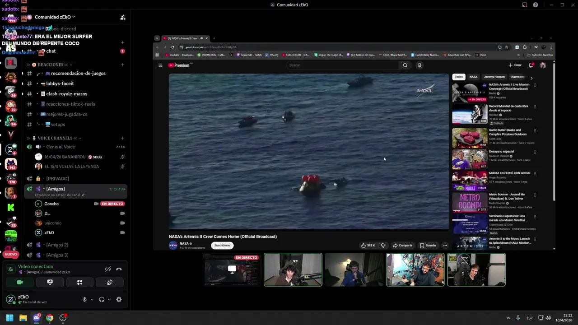This screenshot has width=578, height=325.
Task: Open connection details signal icon
Action: [x=11, y=269]
